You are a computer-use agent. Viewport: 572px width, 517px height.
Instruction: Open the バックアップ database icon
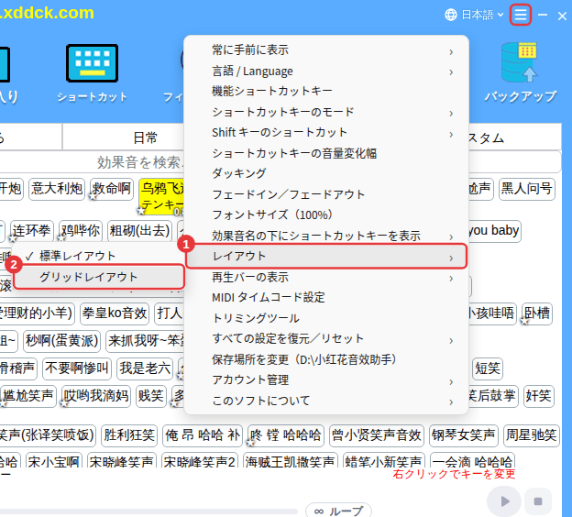[x=519, y=62]
